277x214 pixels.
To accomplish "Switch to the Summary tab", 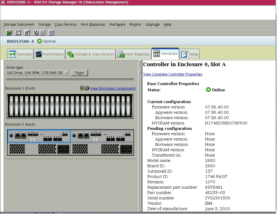I will [20, 54].
